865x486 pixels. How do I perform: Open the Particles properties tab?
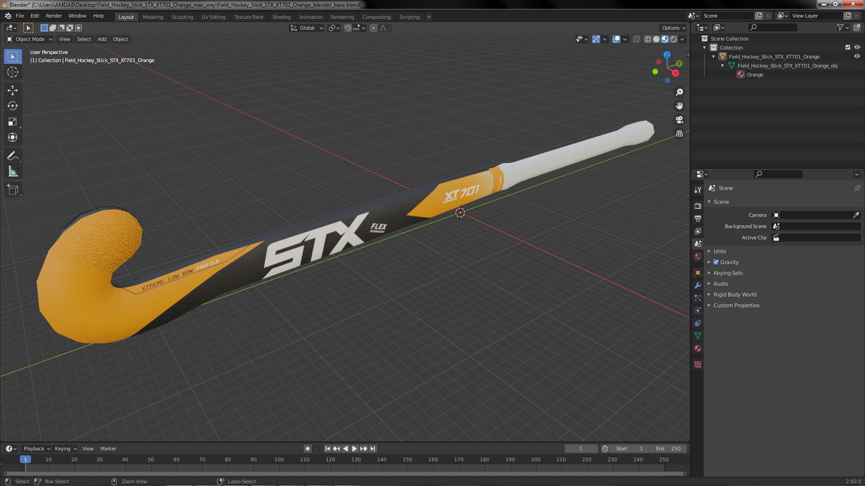[698, 298]
